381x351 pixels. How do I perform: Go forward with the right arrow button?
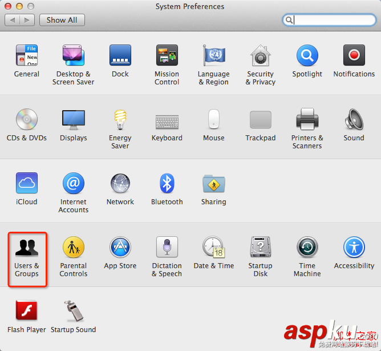tap(27, 20)
